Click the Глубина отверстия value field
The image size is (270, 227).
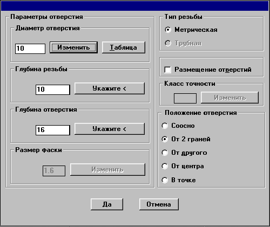(53, 130)
